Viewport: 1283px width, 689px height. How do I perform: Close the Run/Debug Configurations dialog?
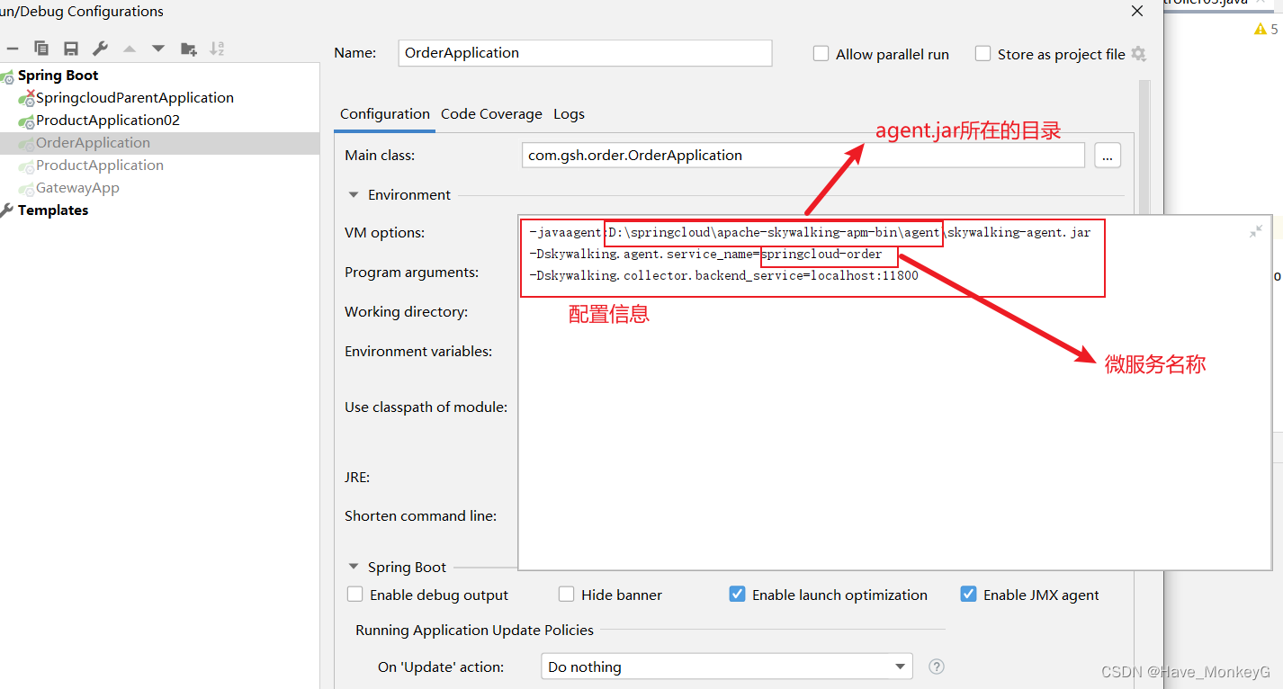(1138, 11)
